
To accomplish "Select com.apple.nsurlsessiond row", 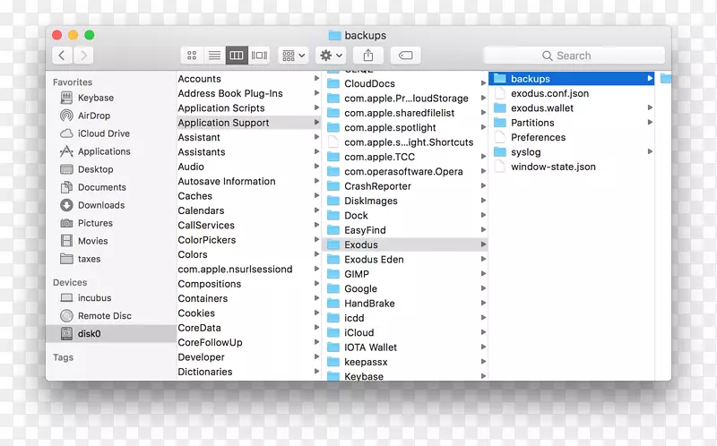I will 249,270.
